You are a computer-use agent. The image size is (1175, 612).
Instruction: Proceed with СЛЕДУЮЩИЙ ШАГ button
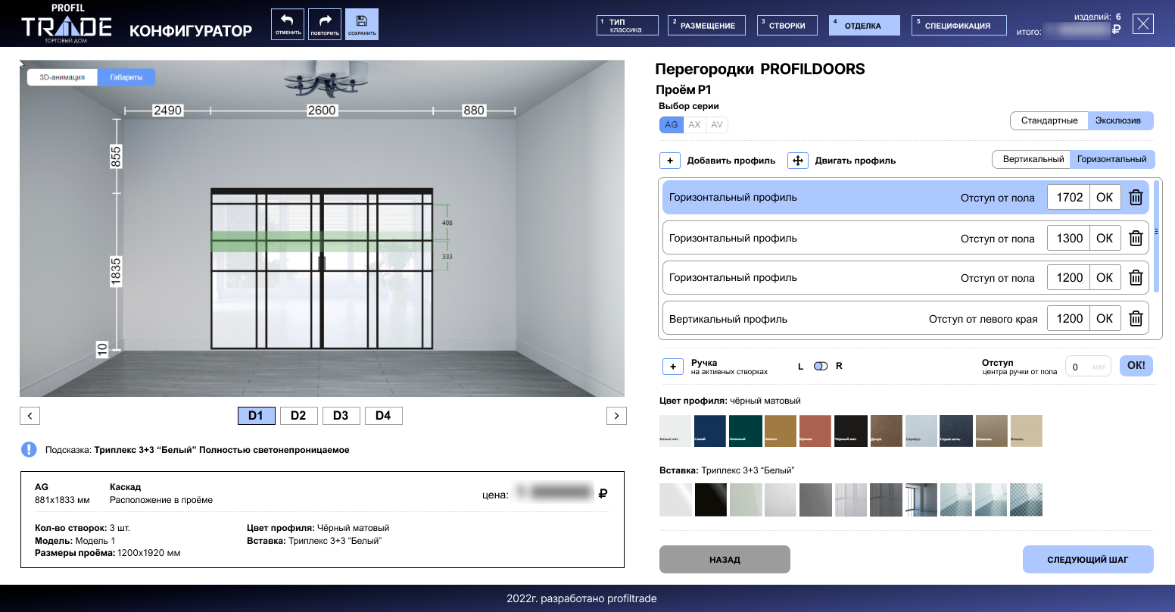pos(1087,560)
